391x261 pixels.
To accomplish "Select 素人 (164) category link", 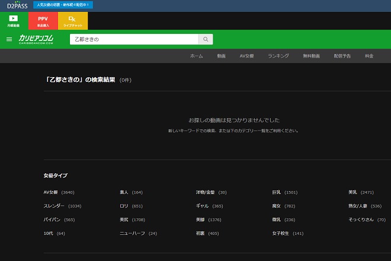I will (x=131, y=192).
